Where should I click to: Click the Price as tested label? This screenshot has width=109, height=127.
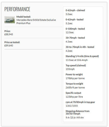[12, 42]
